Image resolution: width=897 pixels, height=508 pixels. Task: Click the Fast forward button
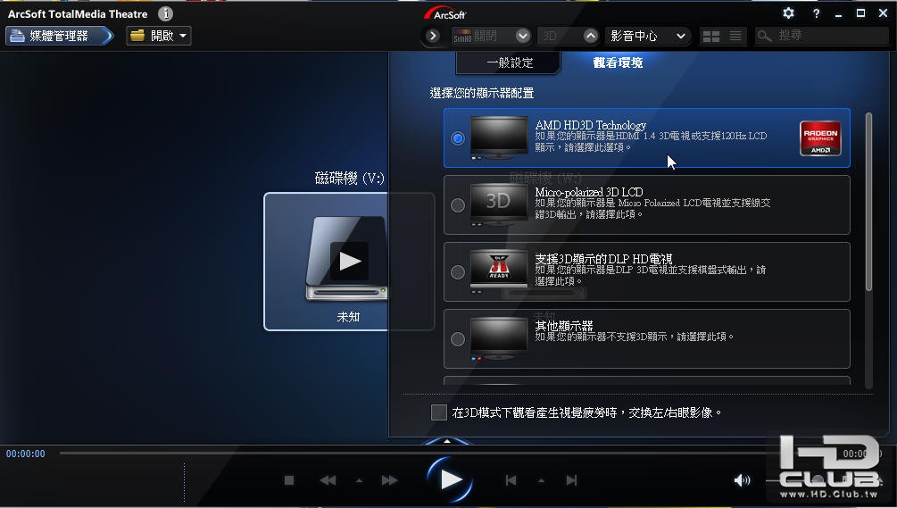click(389, 480)
